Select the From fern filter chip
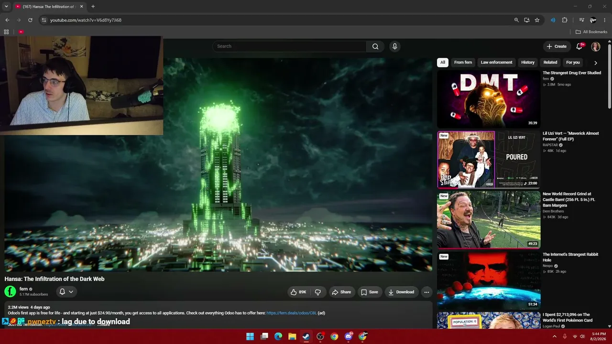 [x=463, y=62]
